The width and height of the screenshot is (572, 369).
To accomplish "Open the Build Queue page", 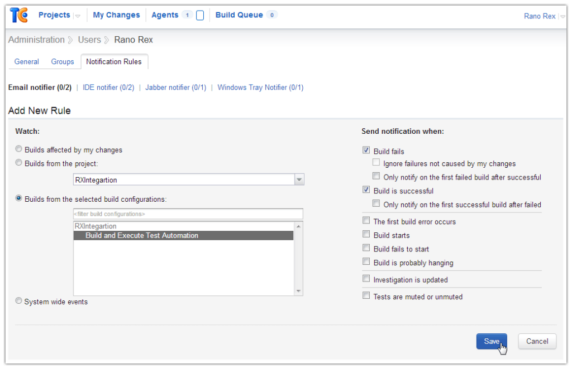I will pos(239,15).
